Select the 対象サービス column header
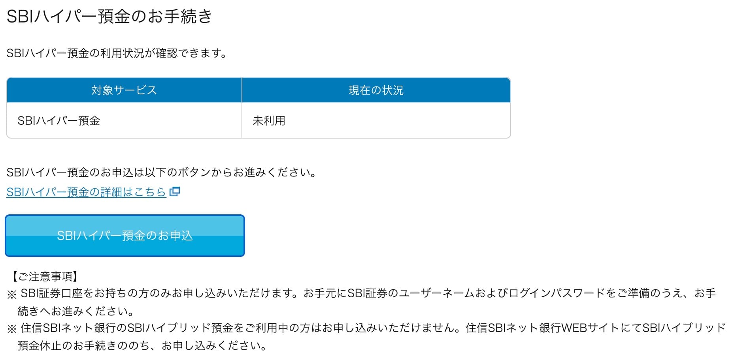The image size is (732, 360). point(124,90)
